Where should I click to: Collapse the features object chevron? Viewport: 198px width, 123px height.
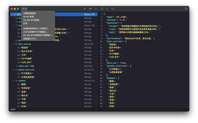pos(14,26)
